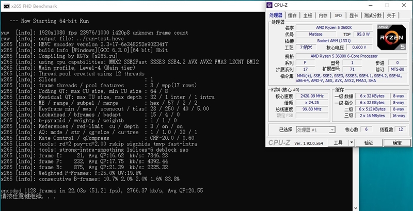
Task: Click the 'output file: ../run-test.hevc' line
Action: [x=62, y=38]
